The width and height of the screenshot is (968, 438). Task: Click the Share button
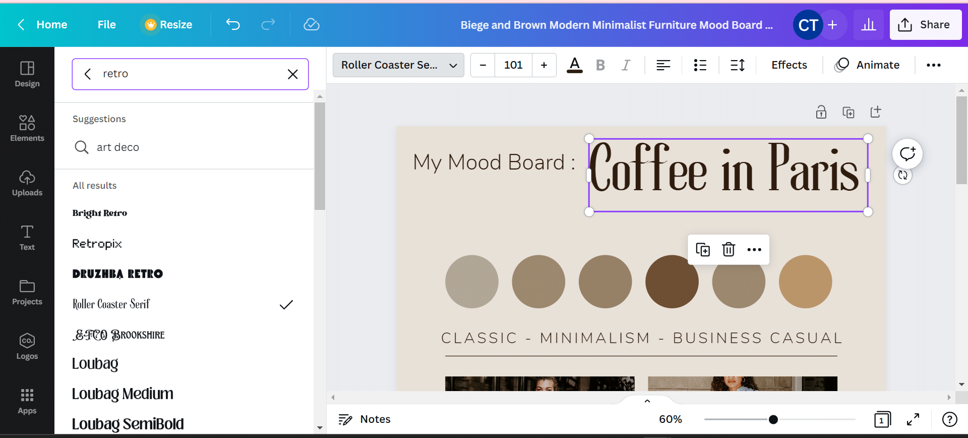[925, 25]
